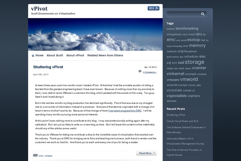Select the vsphere tag

(194, 96)
